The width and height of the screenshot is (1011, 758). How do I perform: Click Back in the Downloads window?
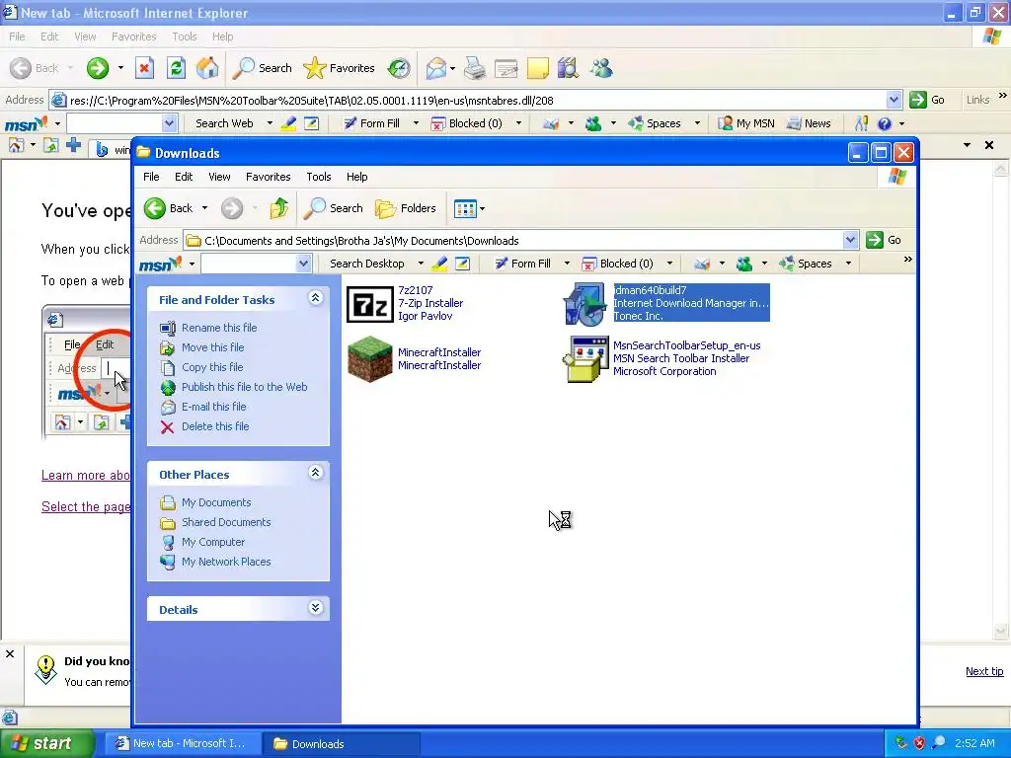(169, 208)
